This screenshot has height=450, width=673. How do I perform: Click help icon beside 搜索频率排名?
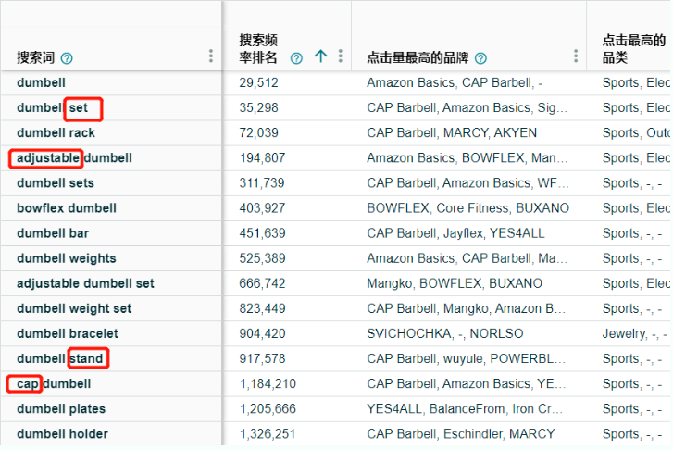(296, 57)
